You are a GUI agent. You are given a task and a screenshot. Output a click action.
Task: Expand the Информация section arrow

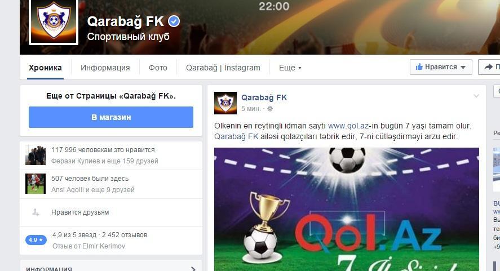point(193,269)
